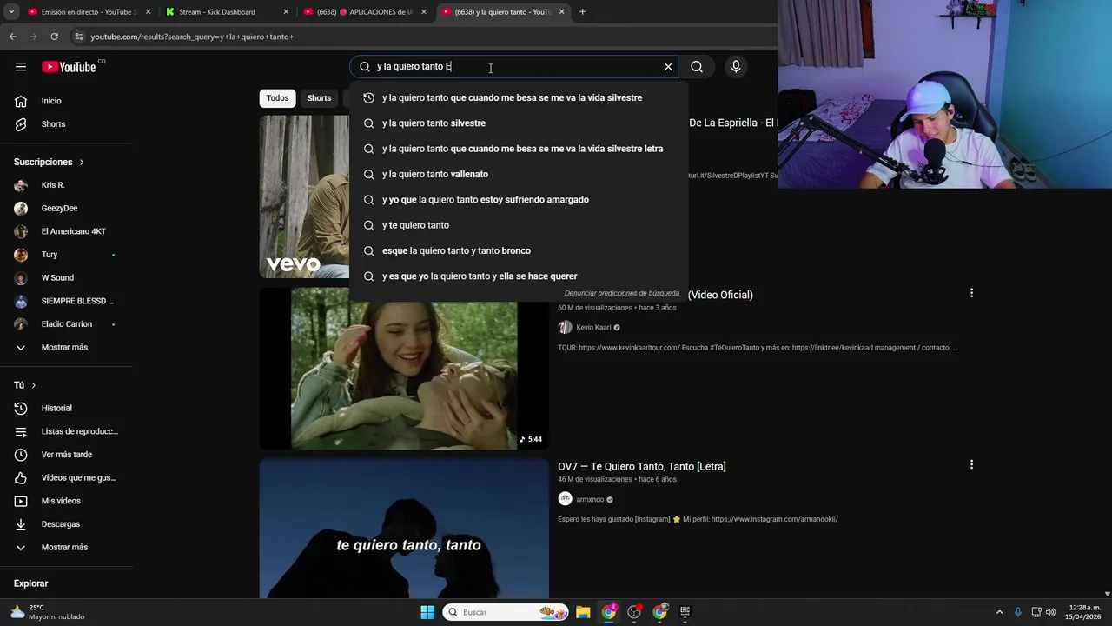Switch to Stream - Kick Dashboard tab
This screenshot has height=626, width=1112.
[225, 12]
